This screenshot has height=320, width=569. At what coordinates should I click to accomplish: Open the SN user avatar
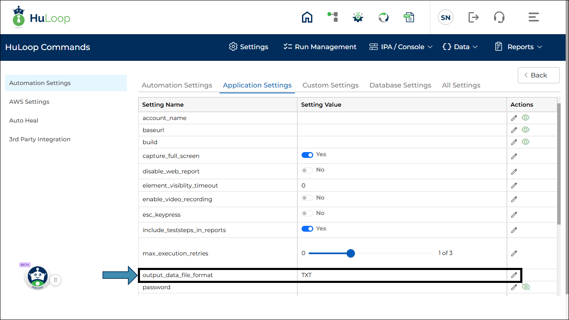445,17
